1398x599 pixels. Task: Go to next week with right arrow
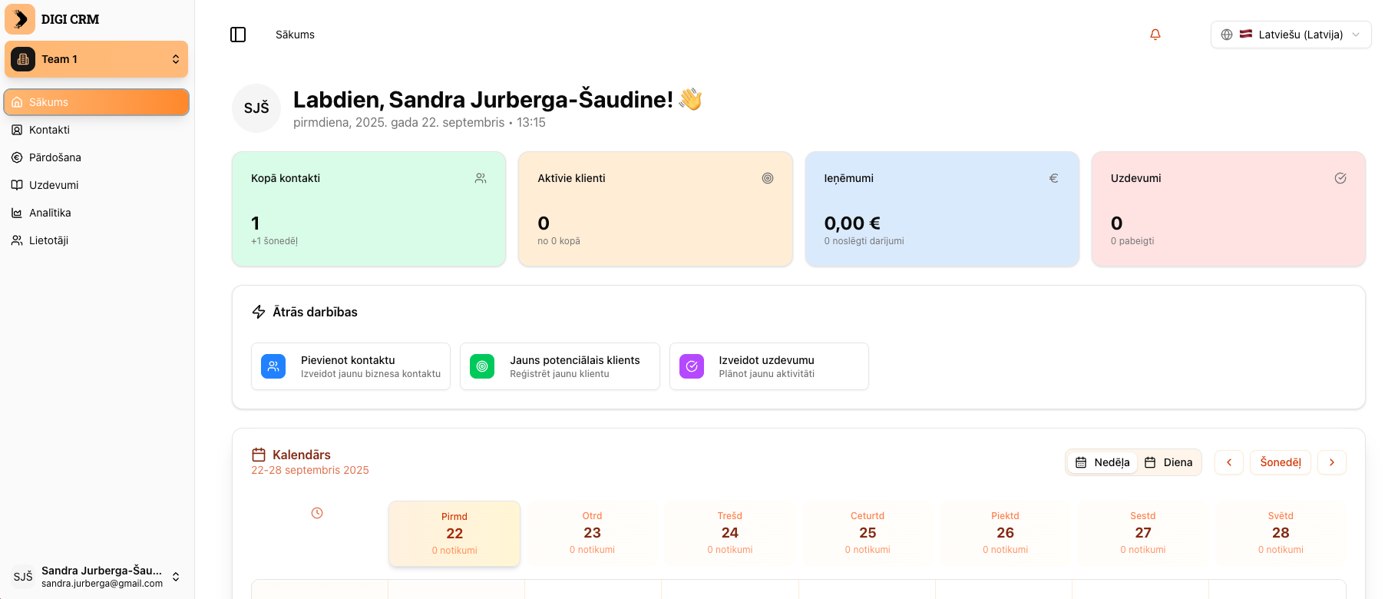pyautogui.click(x=1332, y=462)
